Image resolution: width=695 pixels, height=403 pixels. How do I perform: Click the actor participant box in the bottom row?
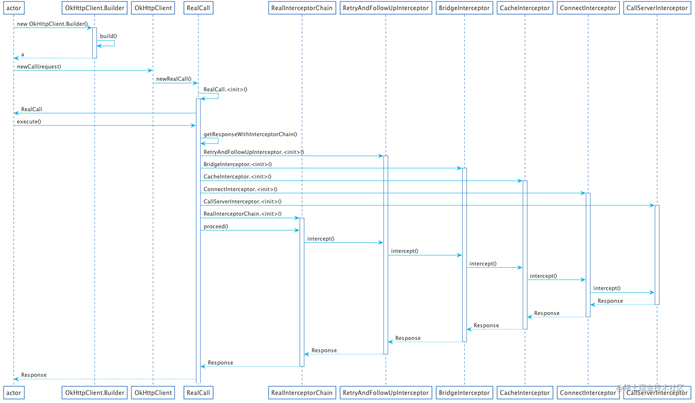14,393
